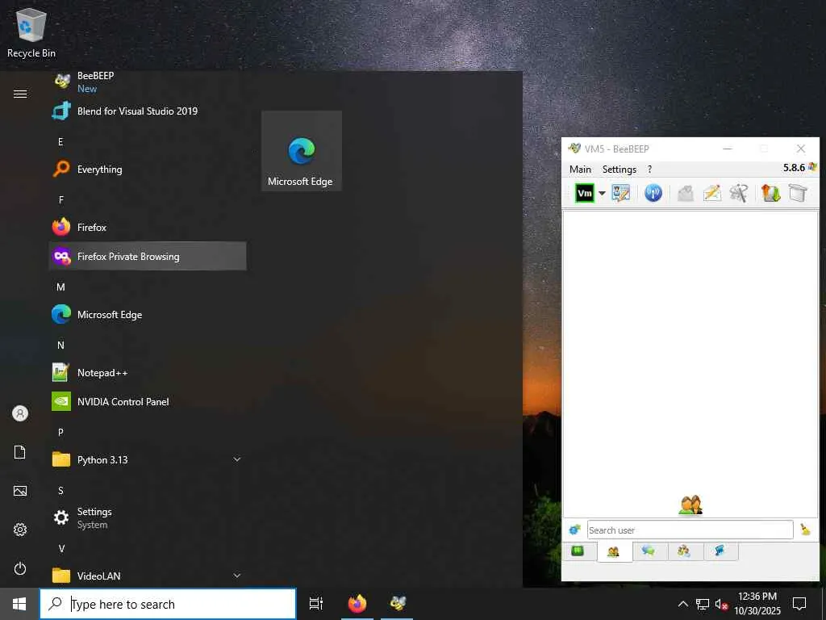Click the greyed-out envelope toolbar icon
826x620 pixels.
tap(685, 193)
